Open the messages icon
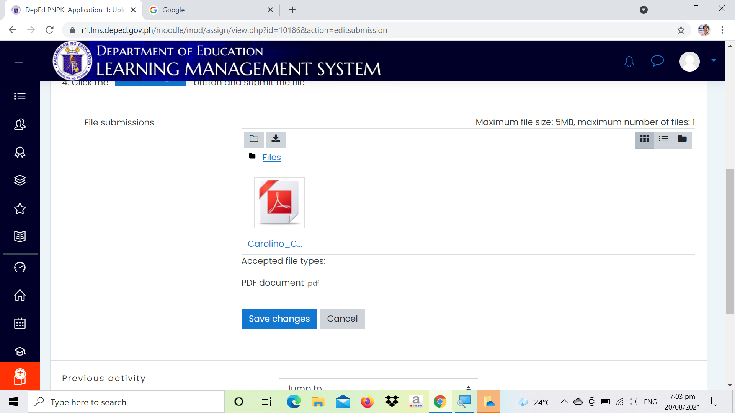Image resolution: width=735 pixels, height=413 pixels. pos(657,61)
